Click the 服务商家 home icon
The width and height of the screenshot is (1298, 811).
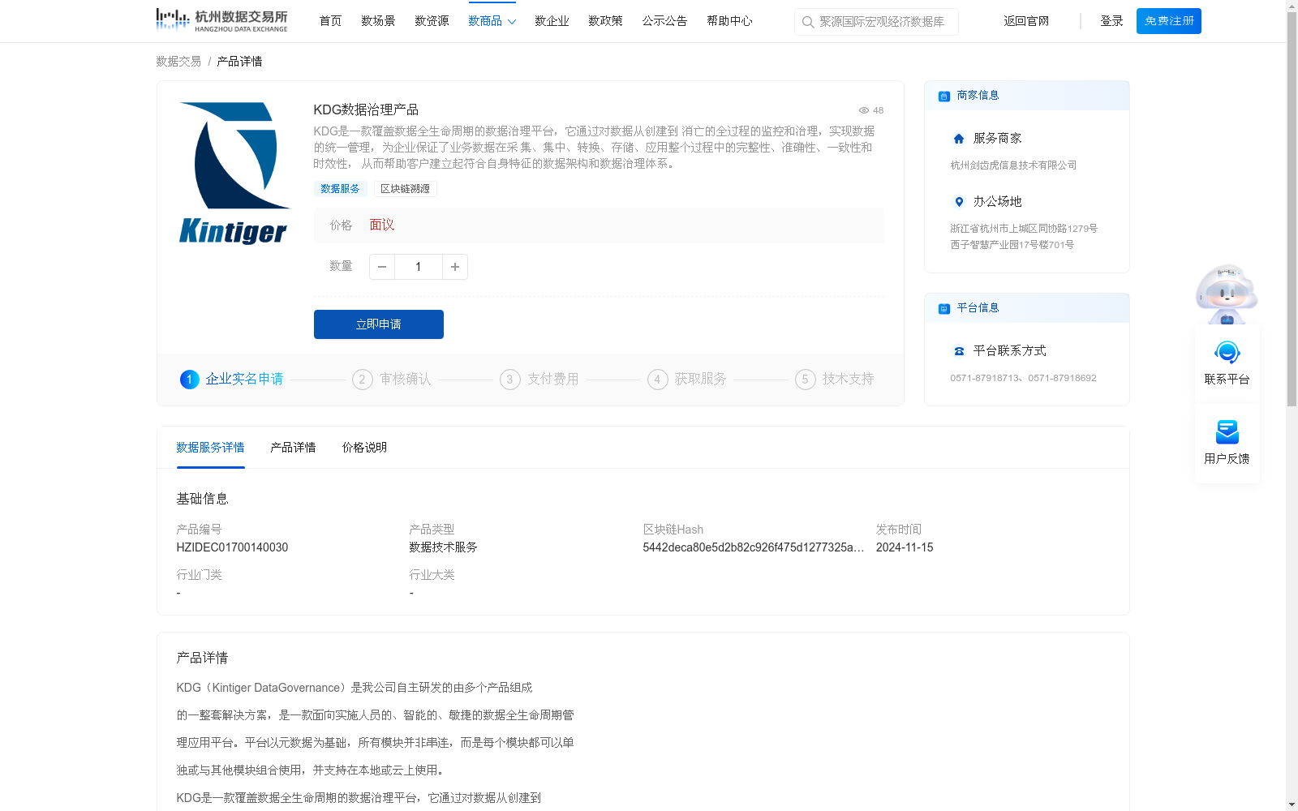(x=959, y=139)
